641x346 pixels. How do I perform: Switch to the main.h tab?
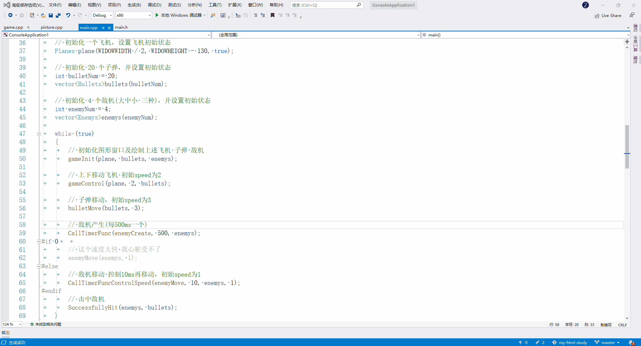tap(121, 27)
